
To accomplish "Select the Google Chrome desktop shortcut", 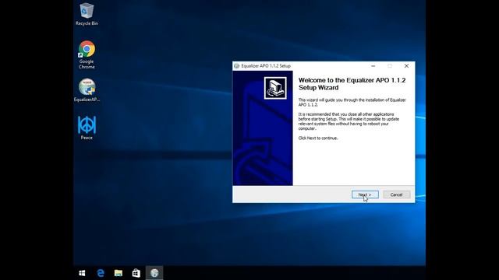I will click(x=87, y=54).
